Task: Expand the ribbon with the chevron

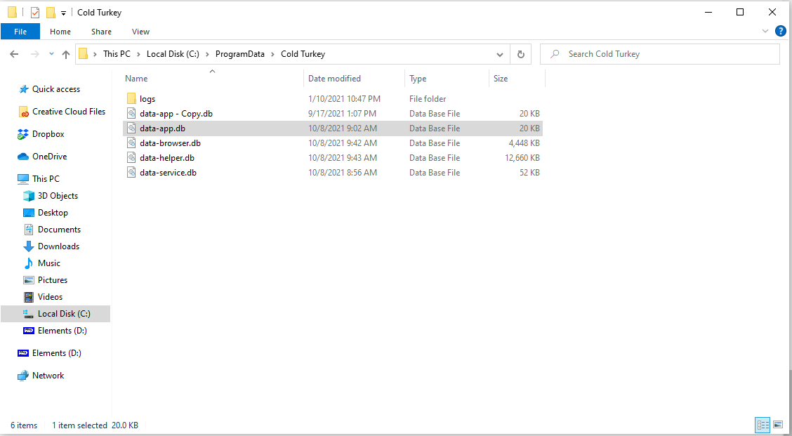Action: coord(765,32)
